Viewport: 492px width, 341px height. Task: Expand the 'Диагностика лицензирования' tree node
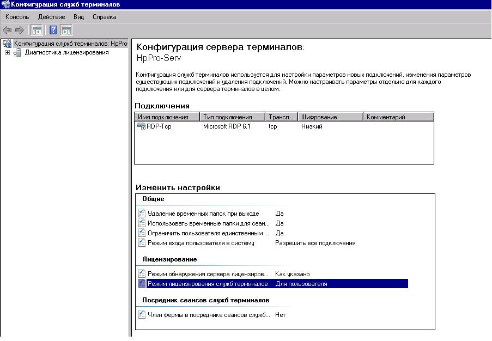(x=7, y=53)
